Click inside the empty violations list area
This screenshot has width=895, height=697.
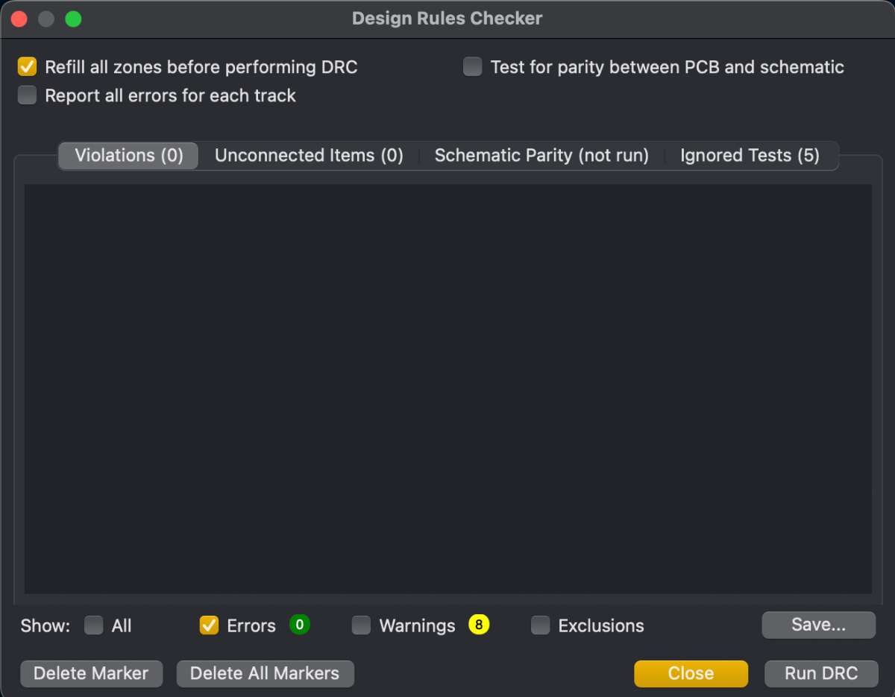447,388
